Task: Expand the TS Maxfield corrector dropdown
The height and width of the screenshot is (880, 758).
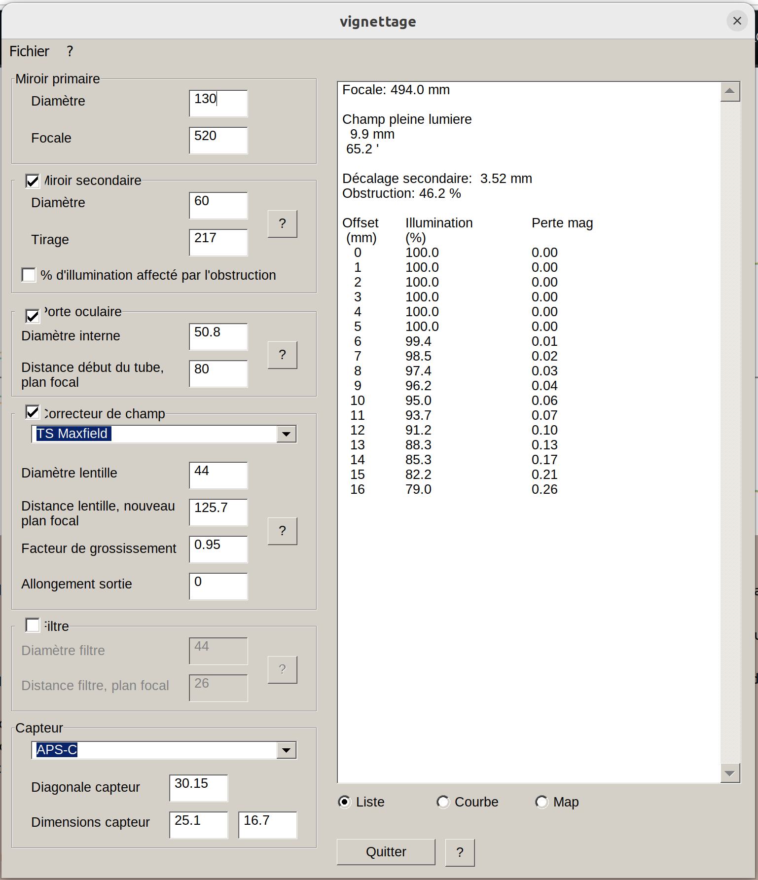Action: coord(286,434)
